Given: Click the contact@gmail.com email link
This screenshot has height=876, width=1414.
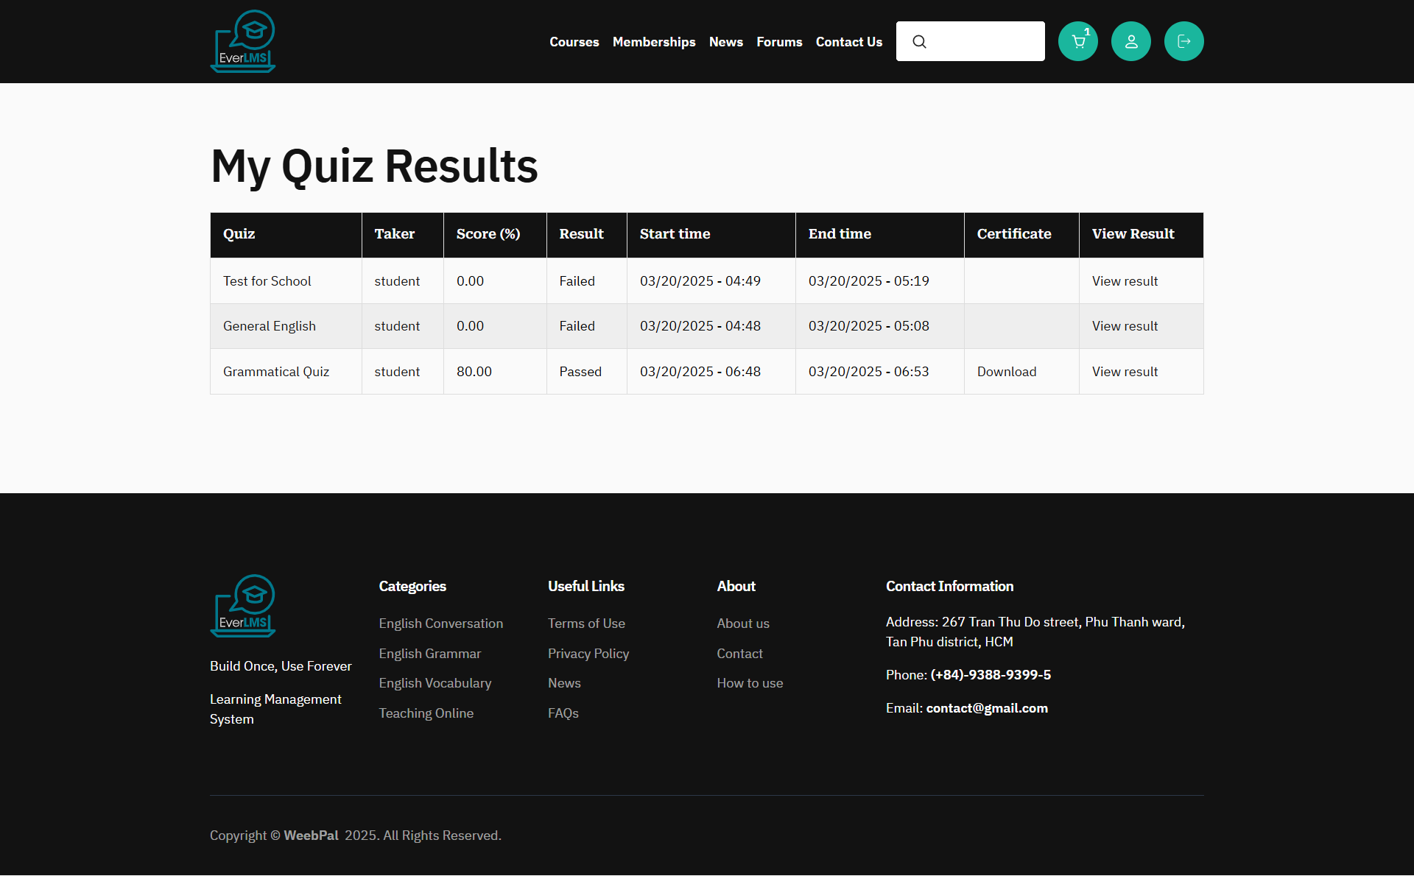Looking at the screenshot, I should tap(986, 708).
